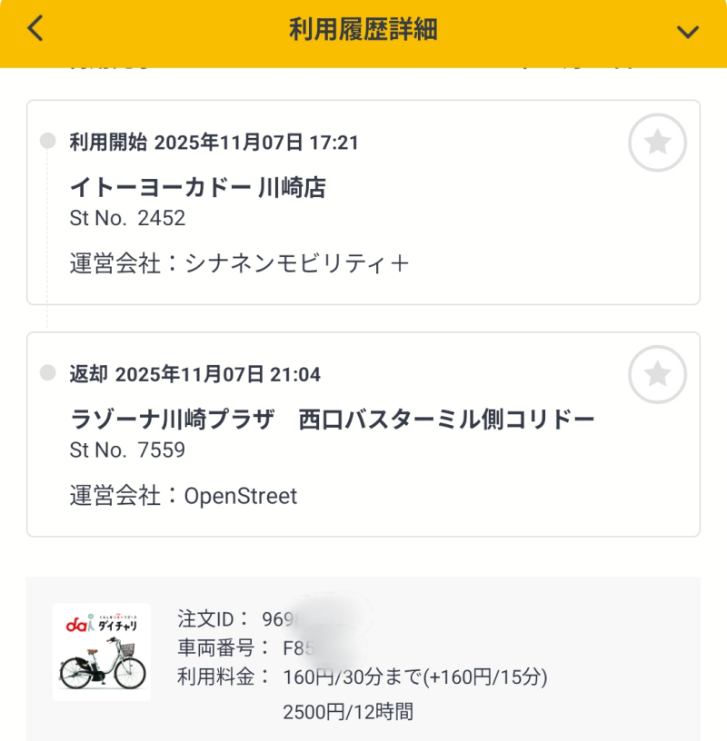This screenshot has width=727, height=741.
Task: Tap 運営会社：シナネンモビリティ＋ operator text
Action: (239, 263)
